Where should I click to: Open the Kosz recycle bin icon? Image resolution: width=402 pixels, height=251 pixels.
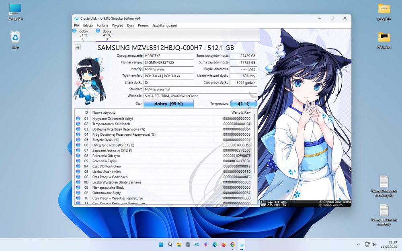coord(15,40)
